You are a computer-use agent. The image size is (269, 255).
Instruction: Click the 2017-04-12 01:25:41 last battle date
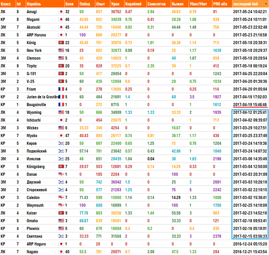[x=250, y=112]
